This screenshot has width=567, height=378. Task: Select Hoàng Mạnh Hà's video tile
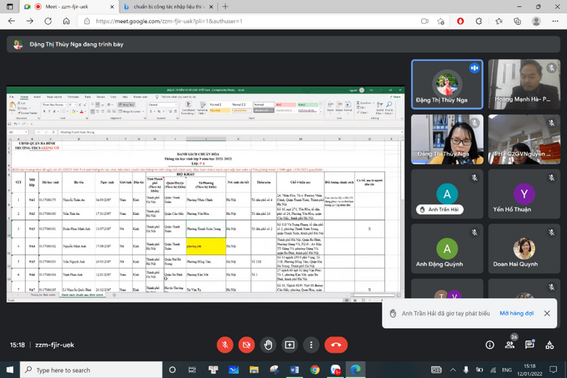523,84
